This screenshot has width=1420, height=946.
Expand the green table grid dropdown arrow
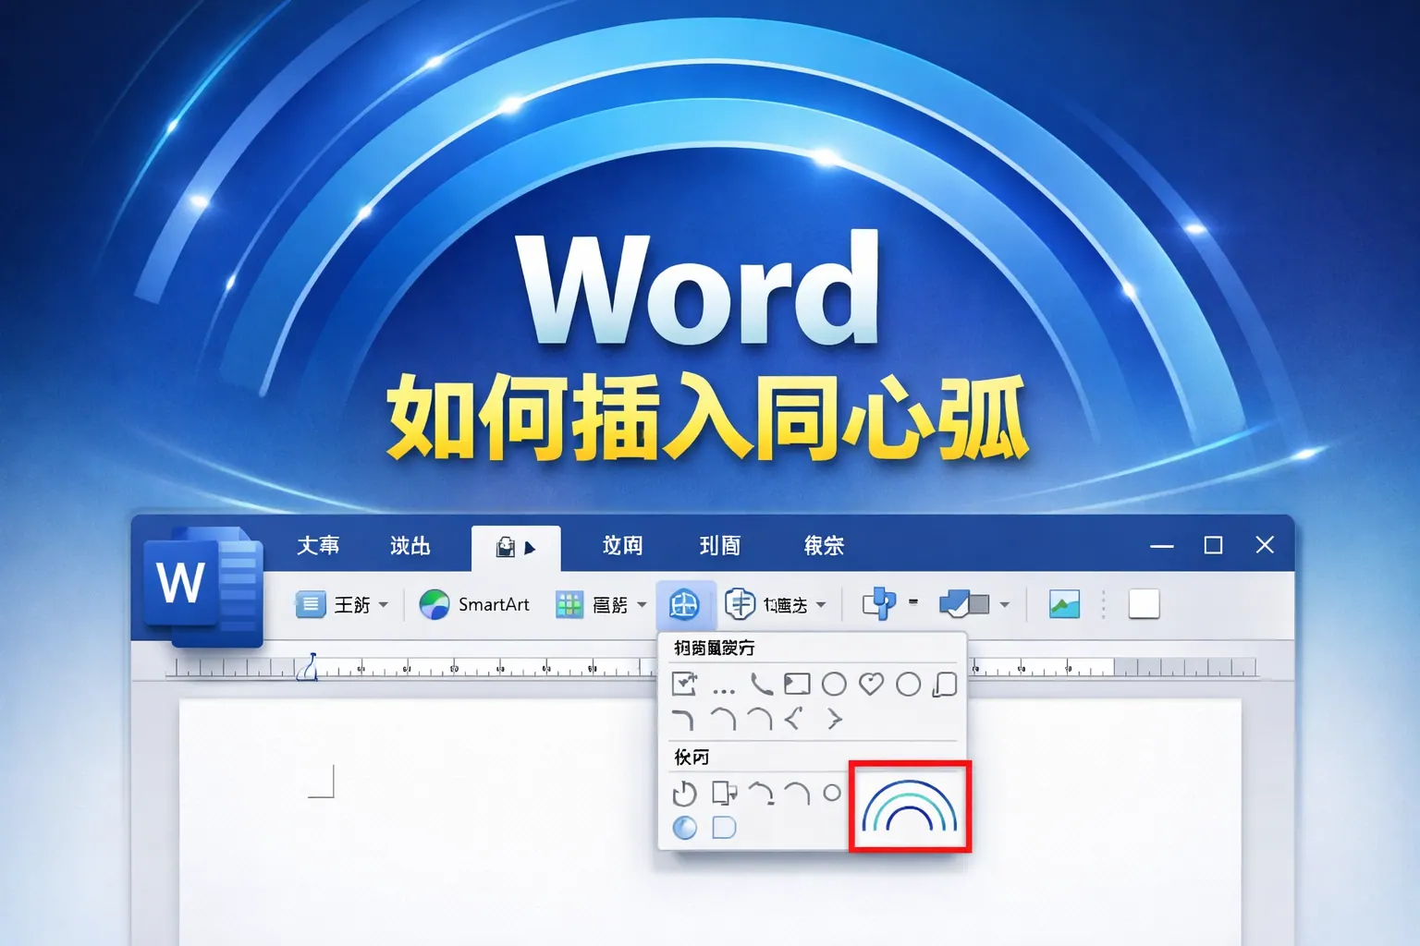[x=642, y=605]
